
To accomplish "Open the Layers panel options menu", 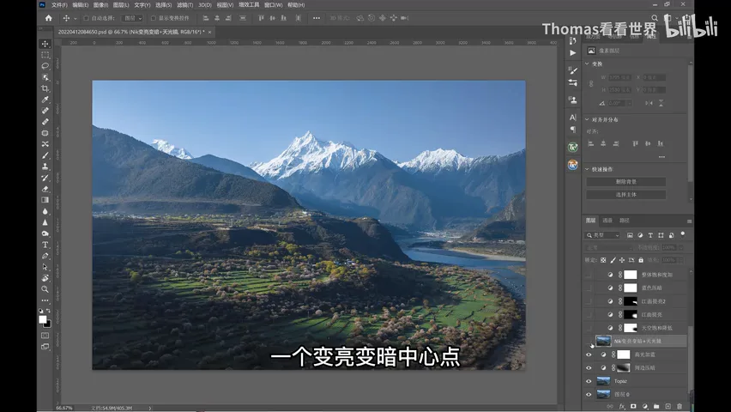I will coord(689,221).
